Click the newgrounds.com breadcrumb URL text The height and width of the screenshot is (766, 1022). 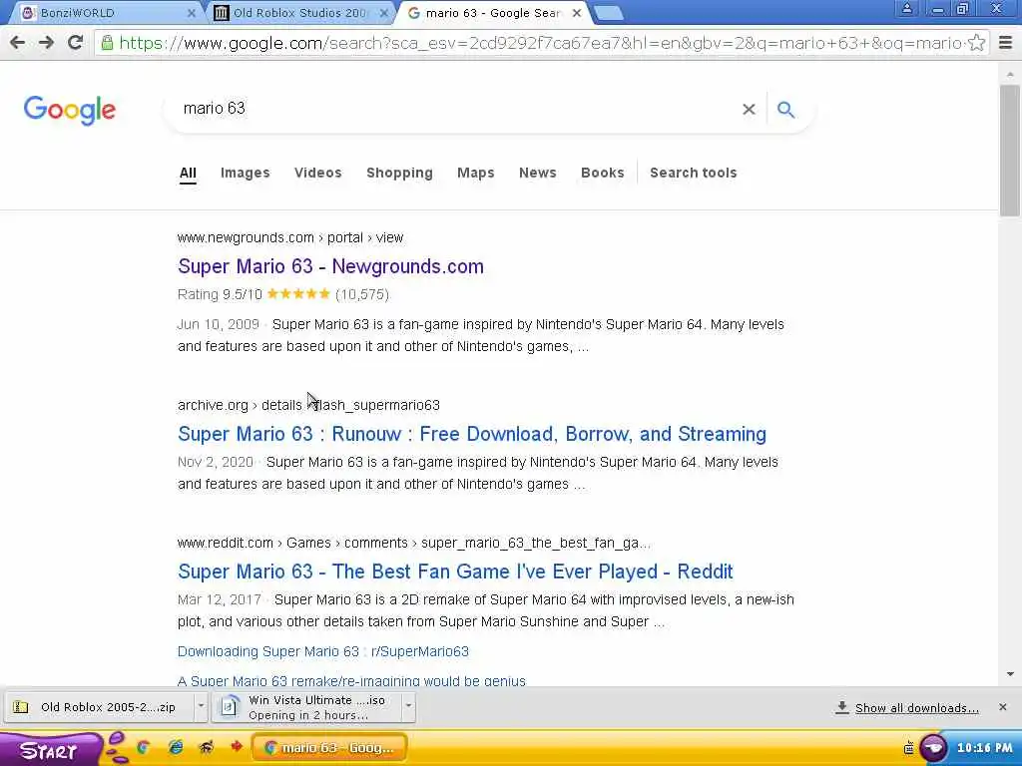tap(290, 237)
